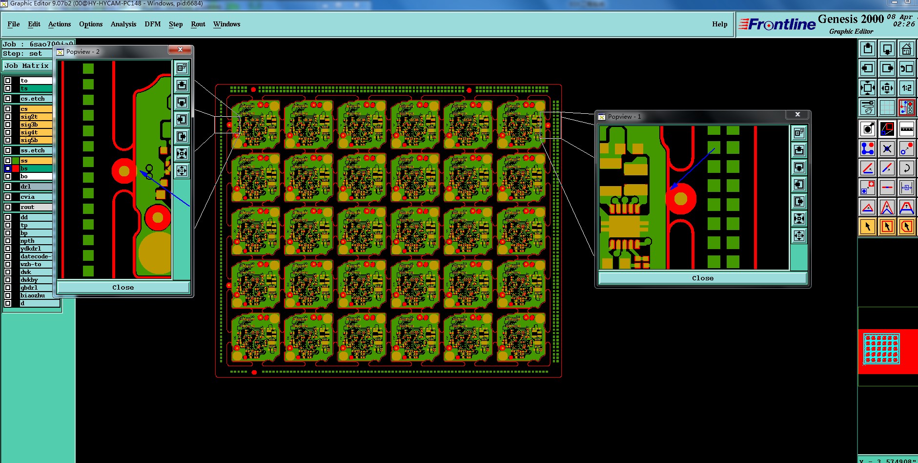The width and height of the screenshot is (918, 463).
Task: Toggle the grid display icon
Action: pyautogui.click(x=887, y=107)
